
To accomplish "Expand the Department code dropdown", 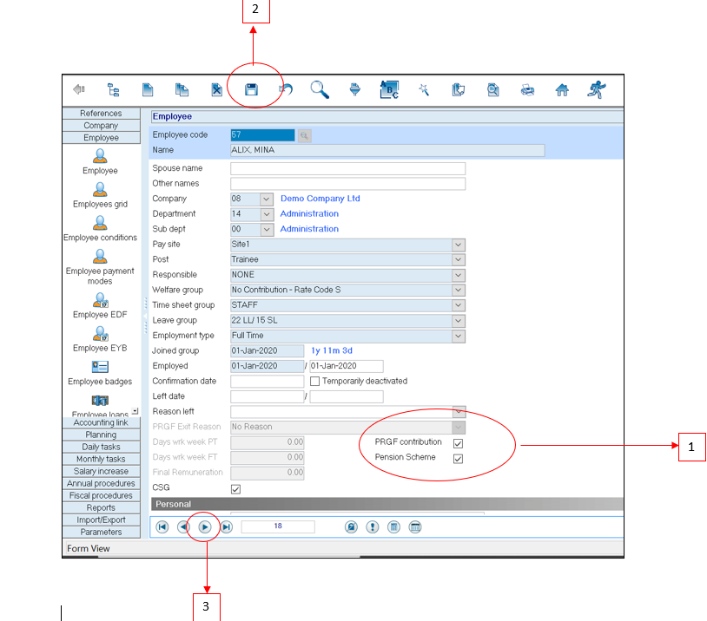I will click(266, 214).
